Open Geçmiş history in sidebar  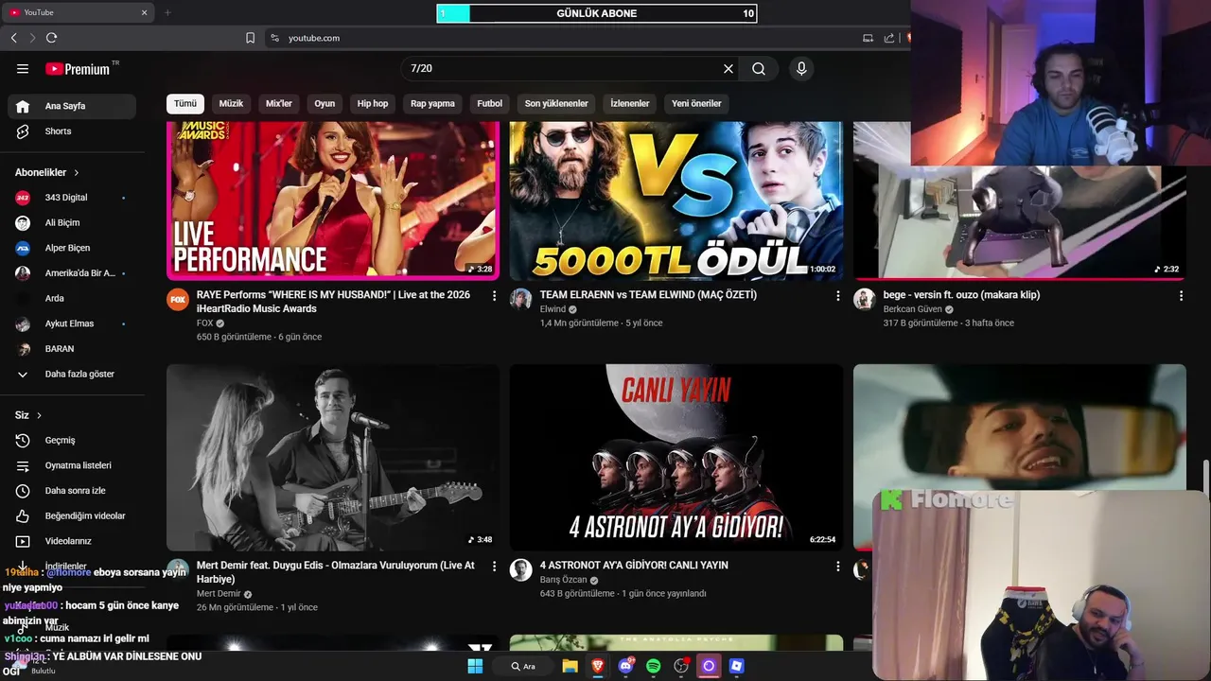[72, 440]
